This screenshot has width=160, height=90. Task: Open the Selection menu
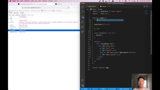(x=27, y=1)
